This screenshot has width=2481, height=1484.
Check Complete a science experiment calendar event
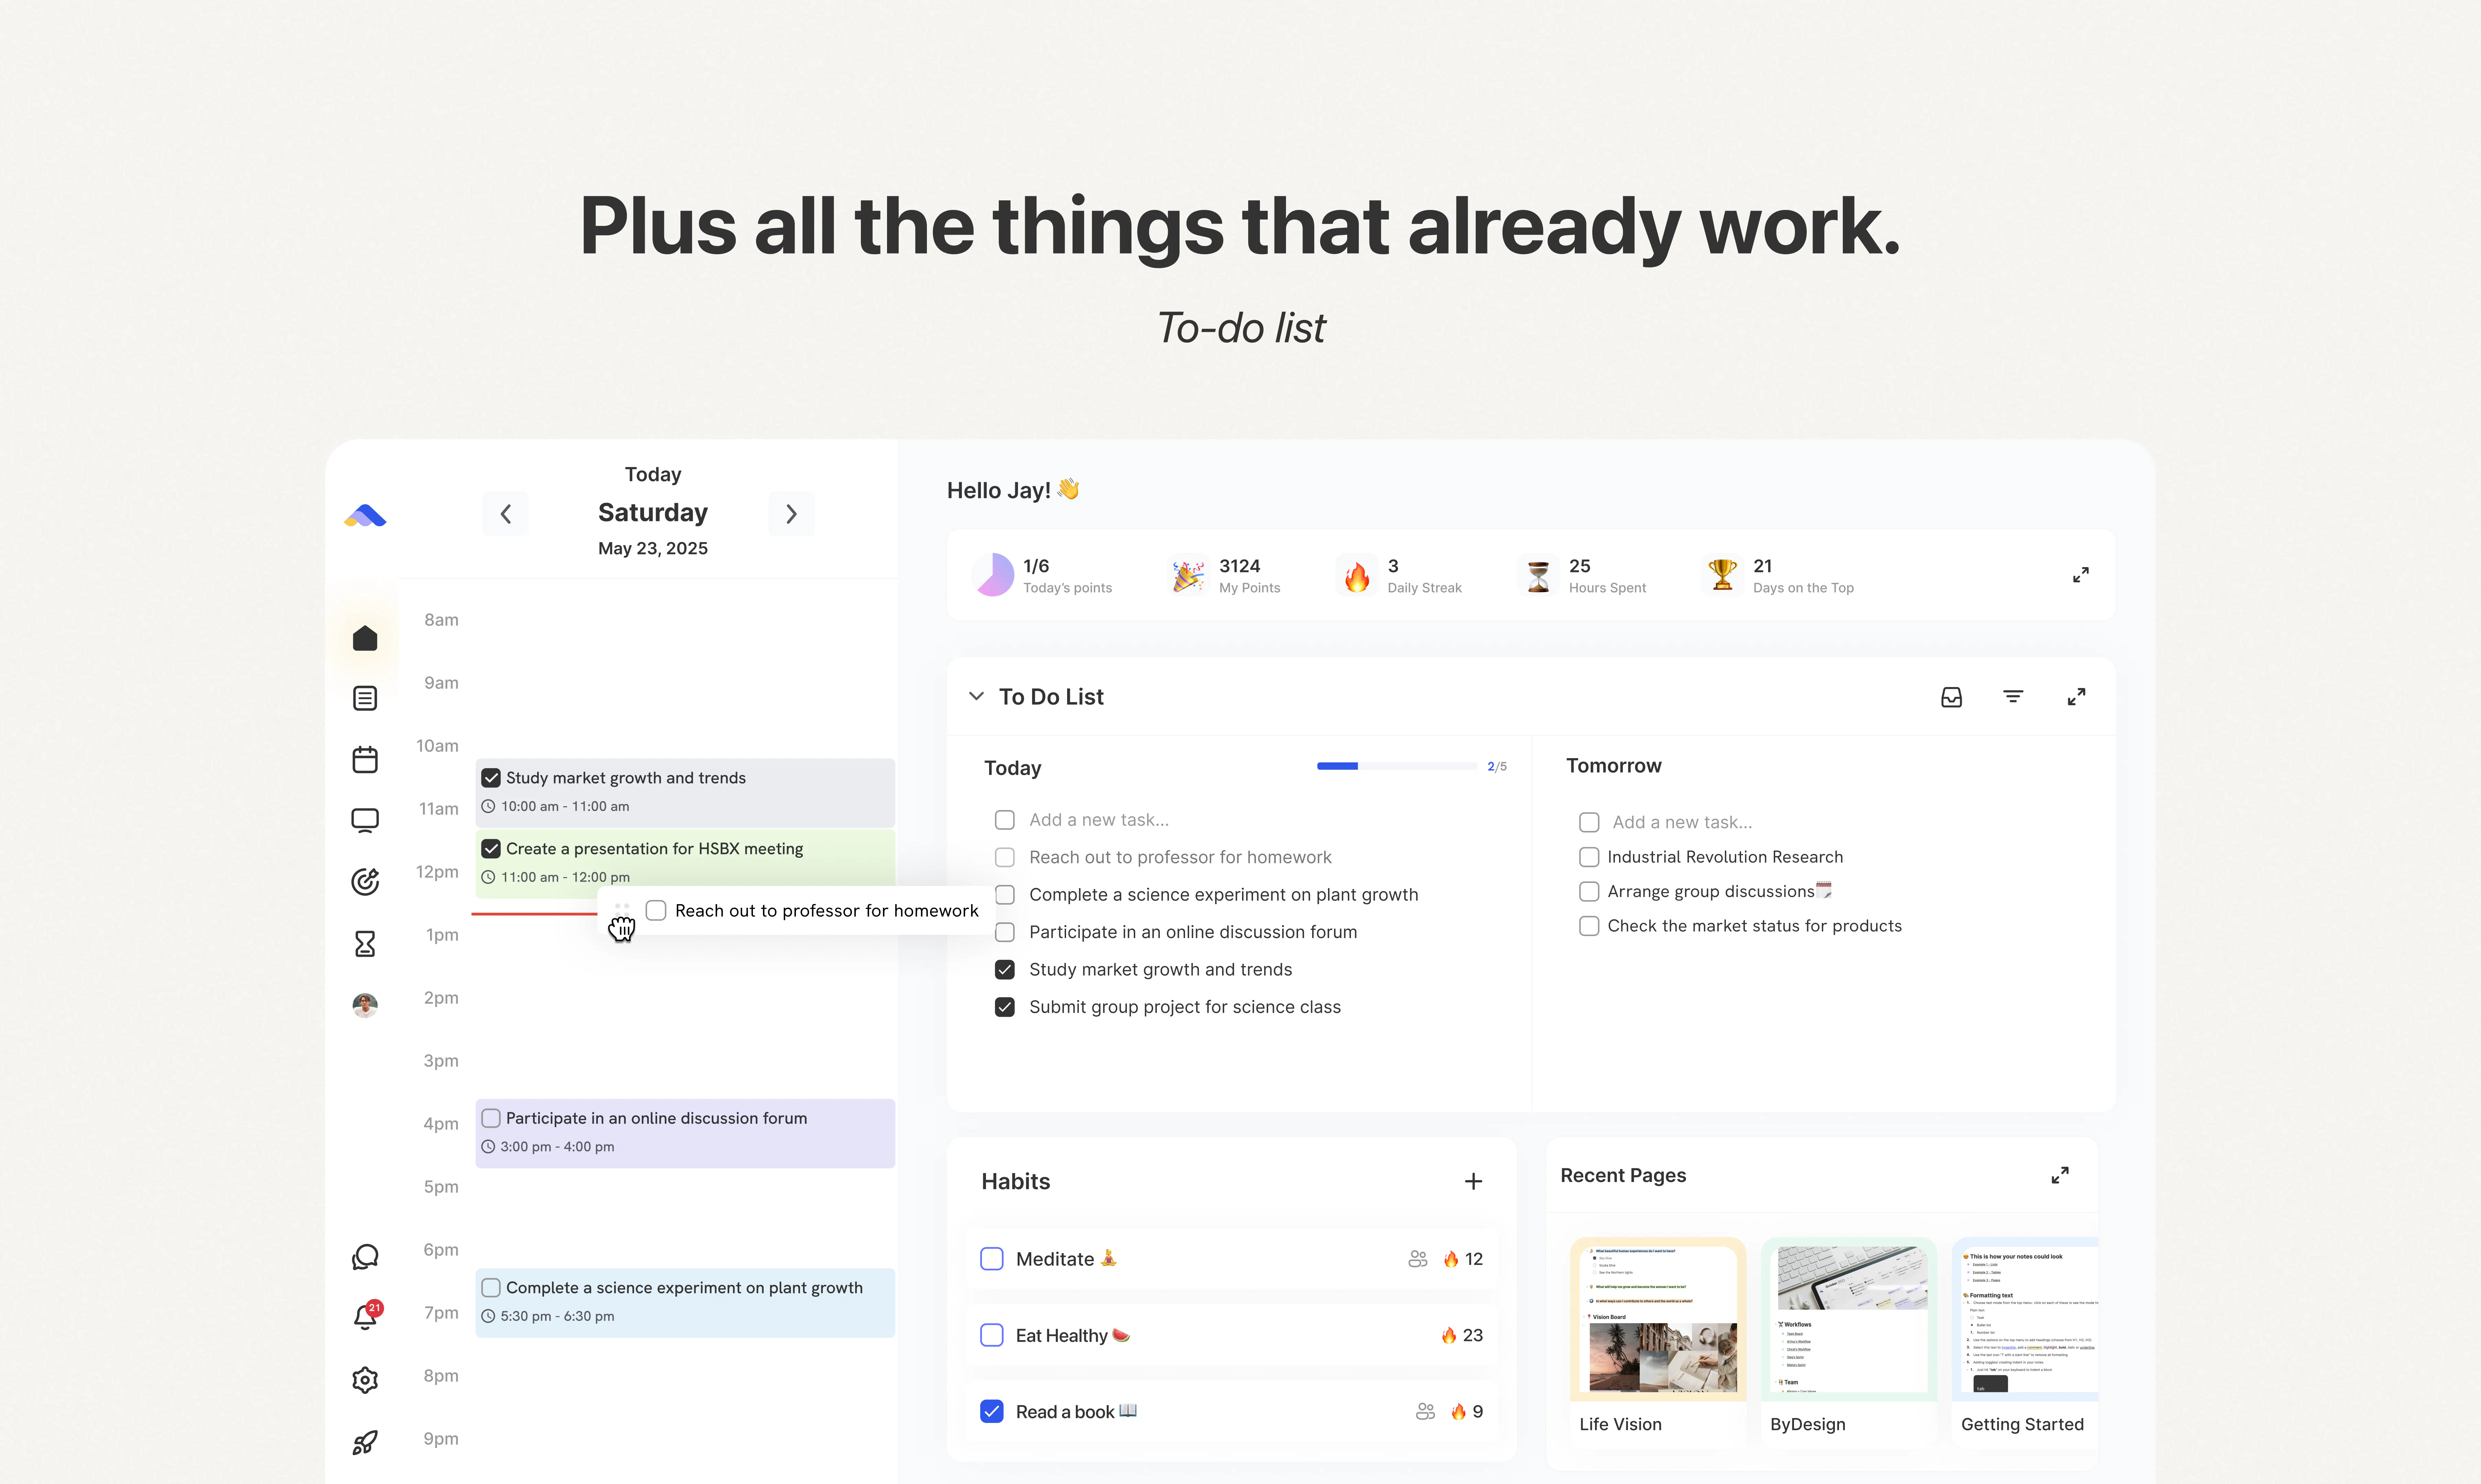click(491, 1288)
